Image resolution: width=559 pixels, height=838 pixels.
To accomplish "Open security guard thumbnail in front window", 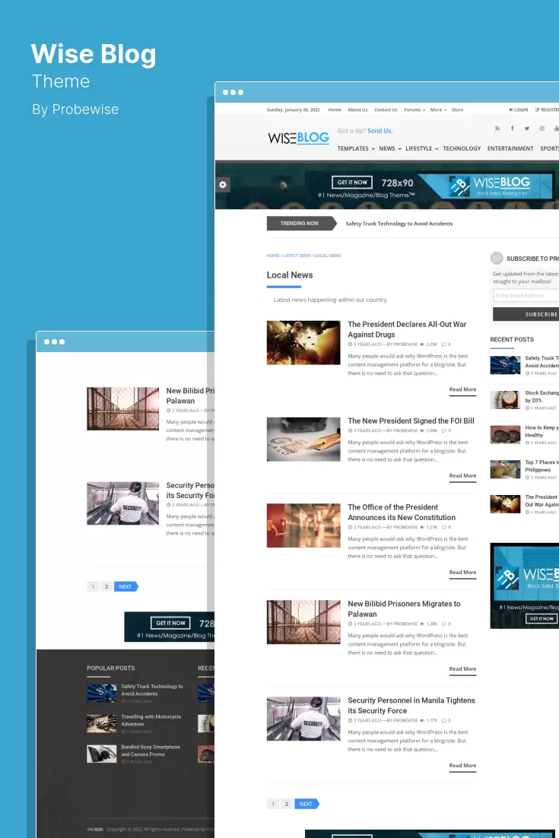I will coord(303,719).
